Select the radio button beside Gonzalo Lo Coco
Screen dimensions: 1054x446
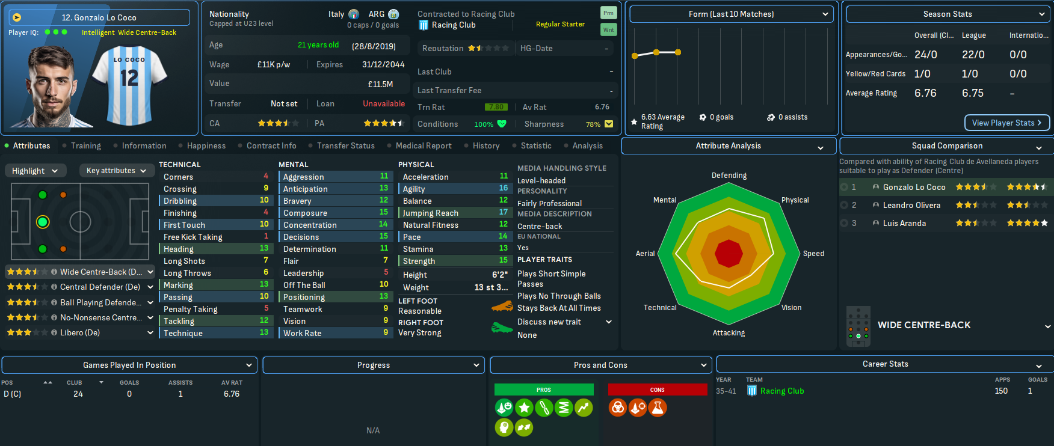[x=845, y=187]
